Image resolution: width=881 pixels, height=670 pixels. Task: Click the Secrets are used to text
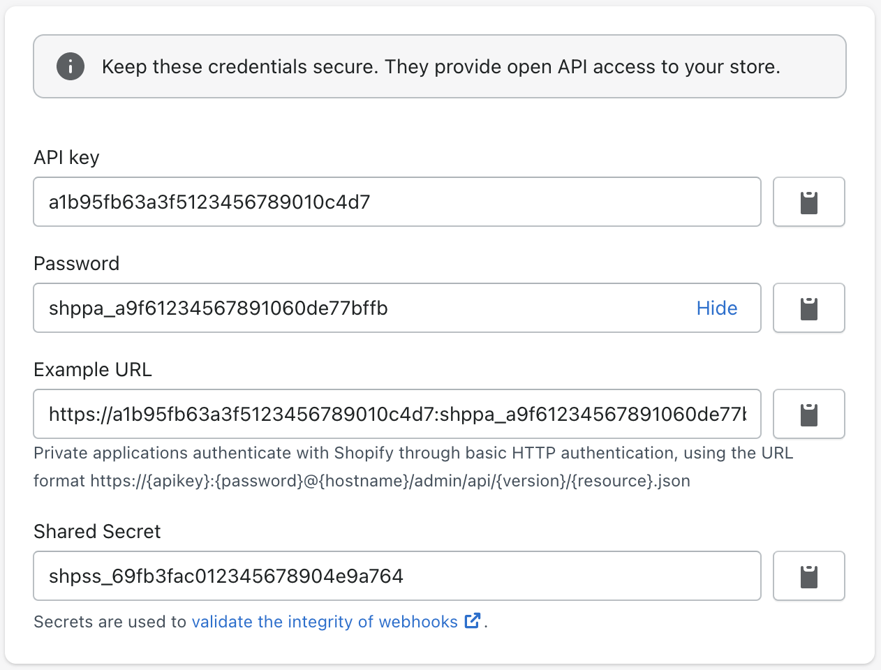110,622
